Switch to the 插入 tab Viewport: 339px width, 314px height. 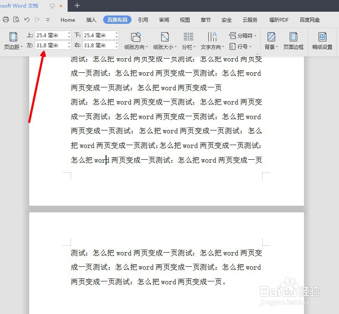point(91,20)
